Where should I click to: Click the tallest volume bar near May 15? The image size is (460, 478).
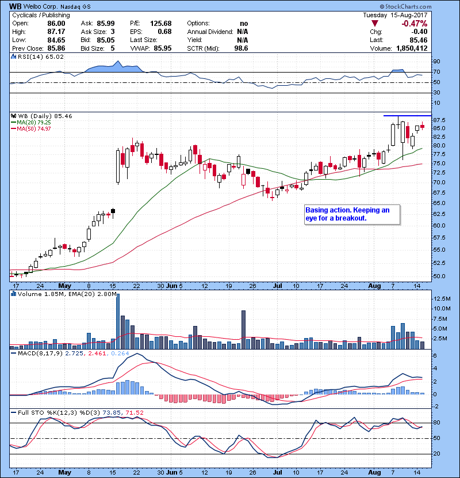tap(118, 321)
